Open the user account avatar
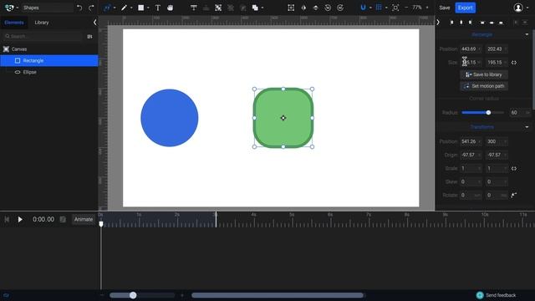 point(518,8)
